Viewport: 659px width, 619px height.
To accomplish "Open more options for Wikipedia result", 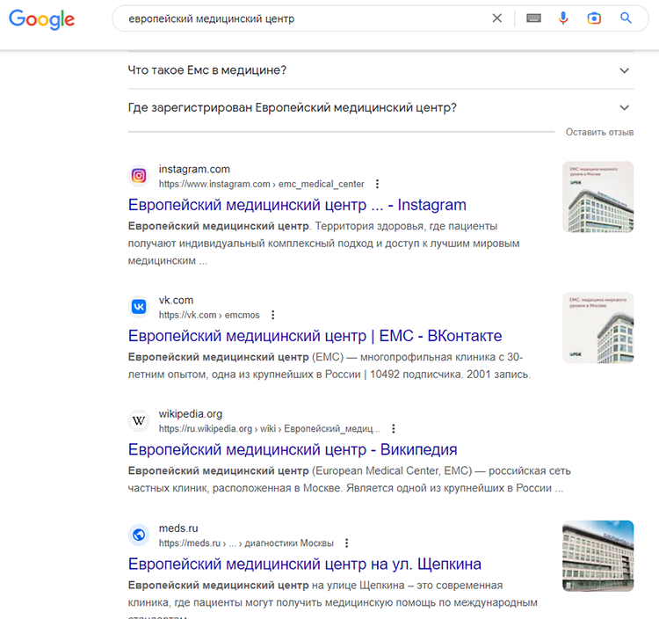I will click(391, 429).
